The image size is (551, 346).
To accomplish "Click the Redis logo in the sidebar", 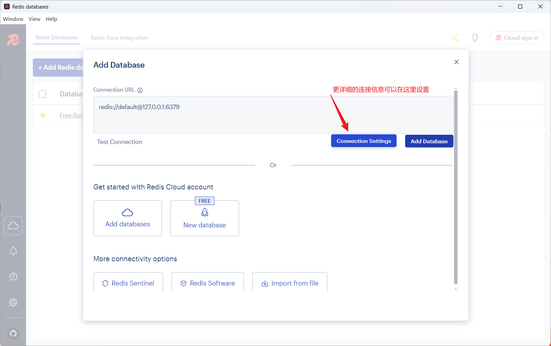I will pos(13,40).
